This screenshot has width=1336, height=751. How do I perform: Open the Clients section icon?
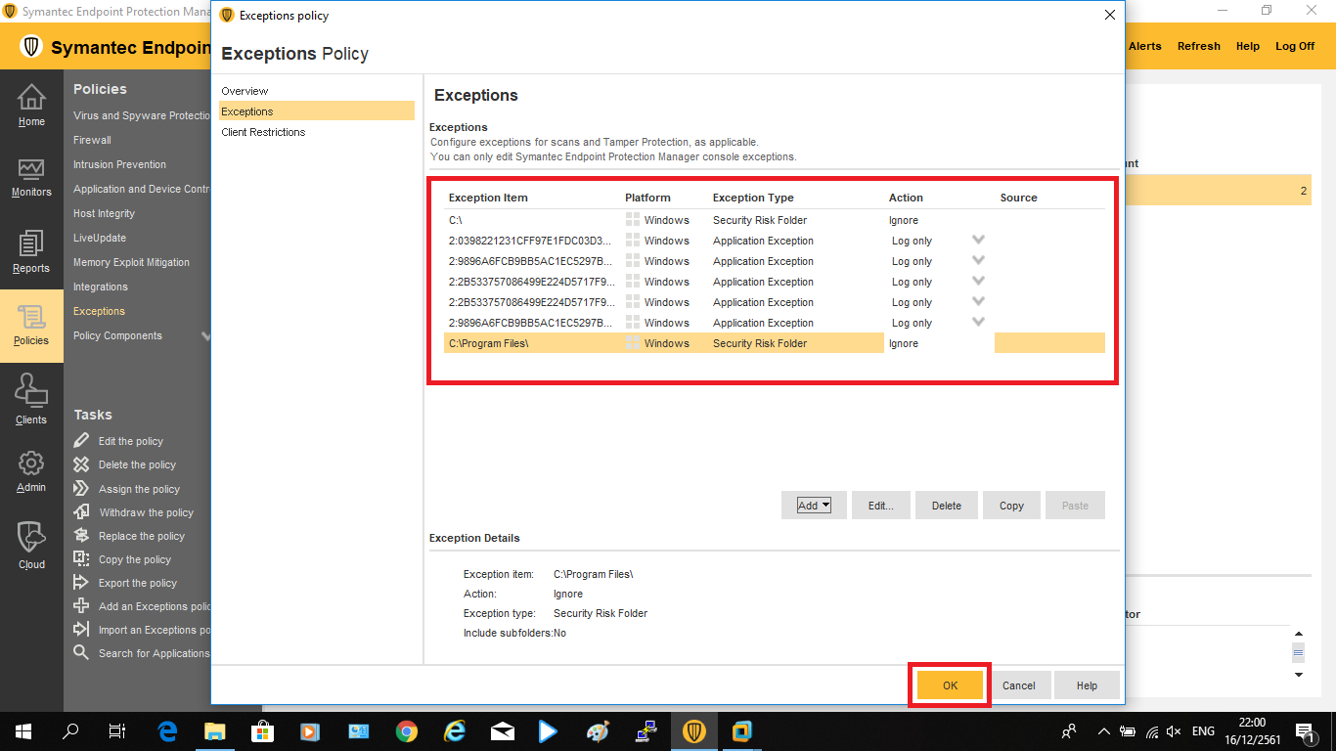tap(31, 393)
